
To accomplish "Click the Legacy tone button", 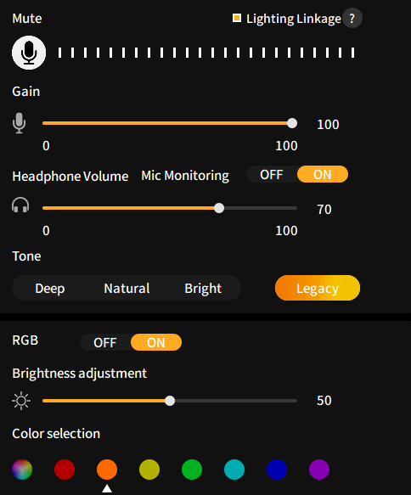I will click(x=318, y=288).
